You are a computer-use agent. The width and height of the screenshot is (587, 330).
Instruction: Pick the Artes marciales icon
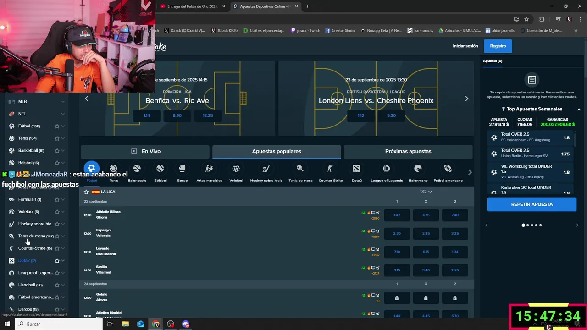[x=209, y=168]
